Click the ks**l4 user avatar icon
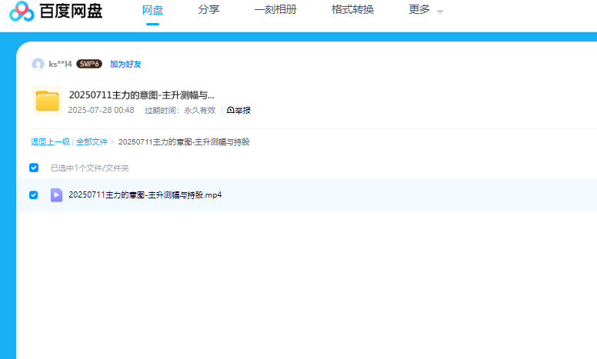The height and width of the screenshot is (359, 597). click(x=38, y=64)
